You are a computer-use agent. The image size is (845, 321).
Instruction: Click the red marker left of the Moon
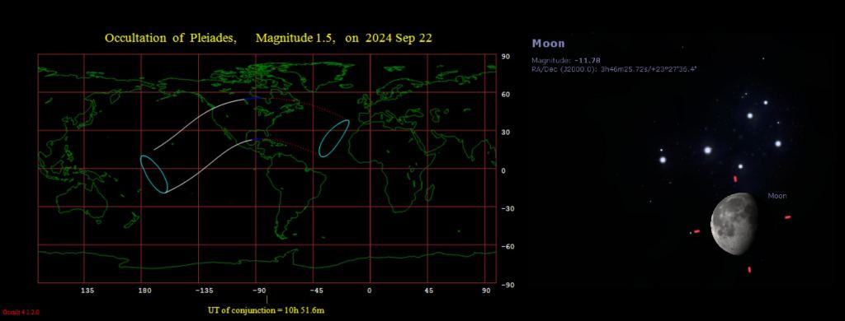point(696,231)
